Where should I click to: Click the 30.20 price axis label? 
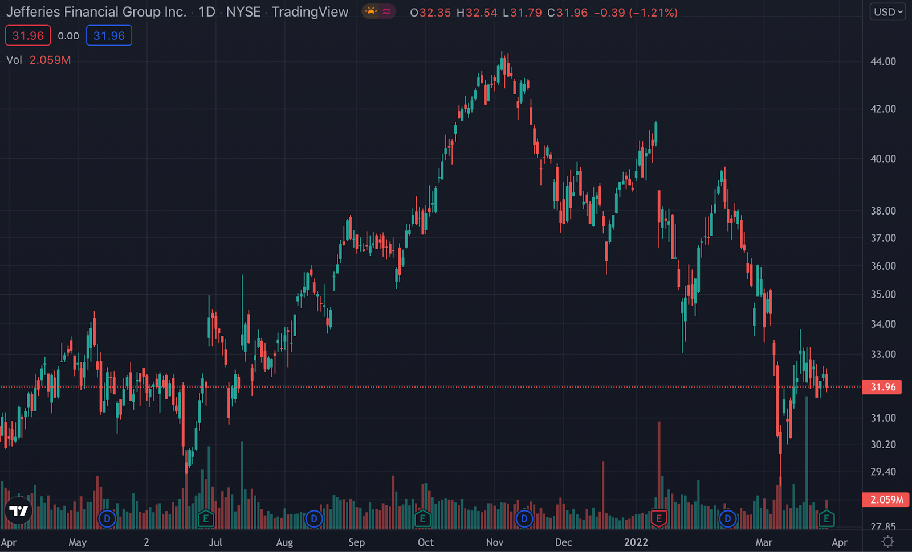click(883, 444)
